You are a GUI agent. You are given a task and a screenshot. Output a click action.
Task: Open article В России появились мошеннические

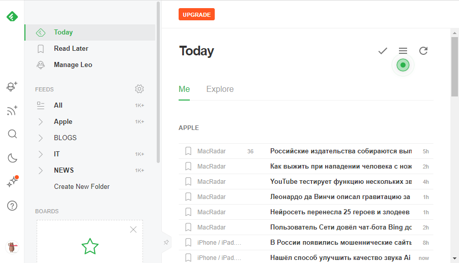(341, 242)
